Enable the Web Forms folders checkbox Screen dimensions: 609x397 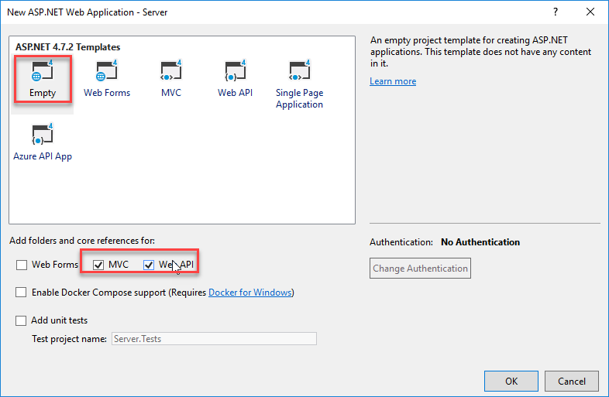(x=22, y=265)
